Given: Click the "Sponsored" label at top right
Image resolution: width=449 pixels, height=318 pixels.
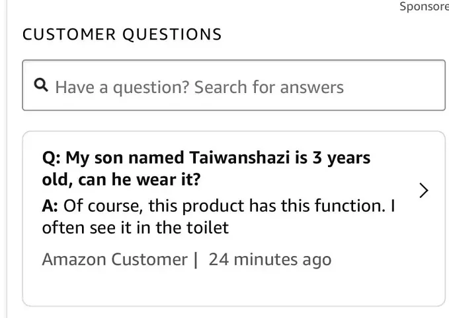Looking at the screenshot, I should pyautogui.click(x=424, y=7).
